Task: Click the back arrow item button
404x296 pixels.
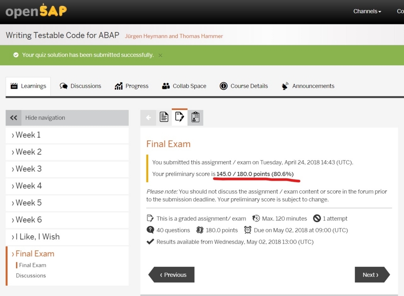Action: [x=148, y=118]
